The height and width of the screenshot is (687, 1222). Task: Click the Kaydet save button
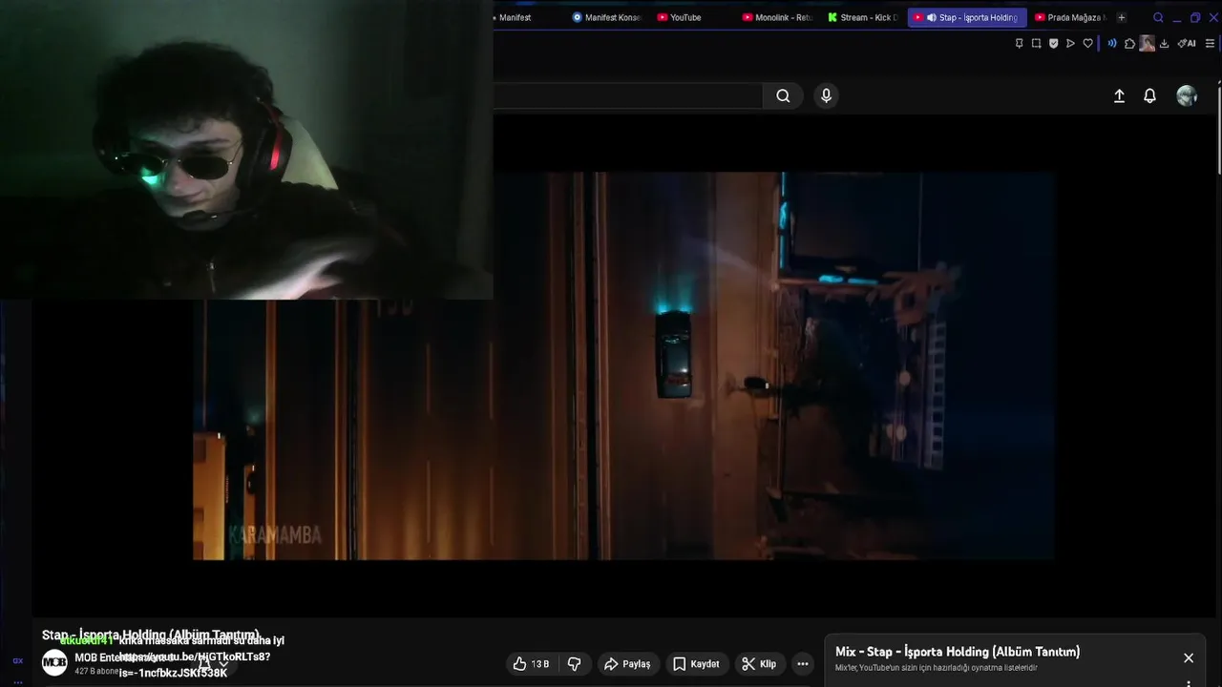click(x=696, y=664)
